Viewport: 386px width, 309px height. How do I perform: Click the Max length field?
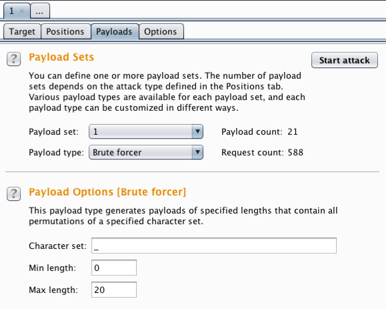point(114,290)
